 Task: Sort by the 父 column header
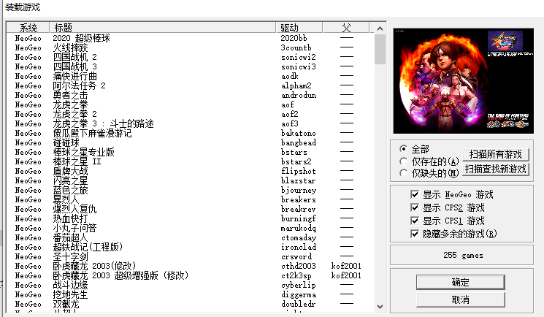[346, 28]
